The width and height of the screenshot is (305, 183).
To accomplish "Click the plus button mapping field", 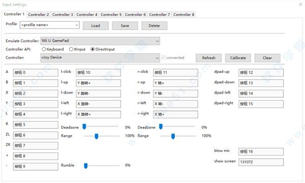I will (x=36, y=156).
